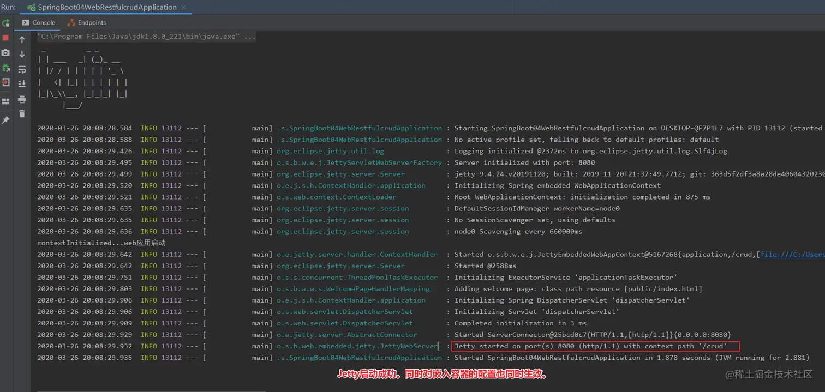Click the o.e.jetty.server.AbstractConnector logger name

(x=346, y=335)
